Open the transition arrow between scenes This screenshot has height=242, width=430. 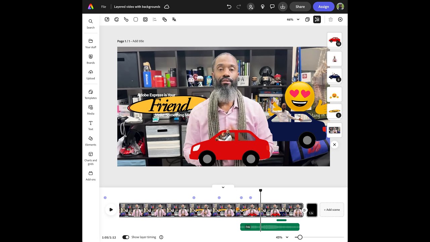pyautogui.click(x=305, y=210)
